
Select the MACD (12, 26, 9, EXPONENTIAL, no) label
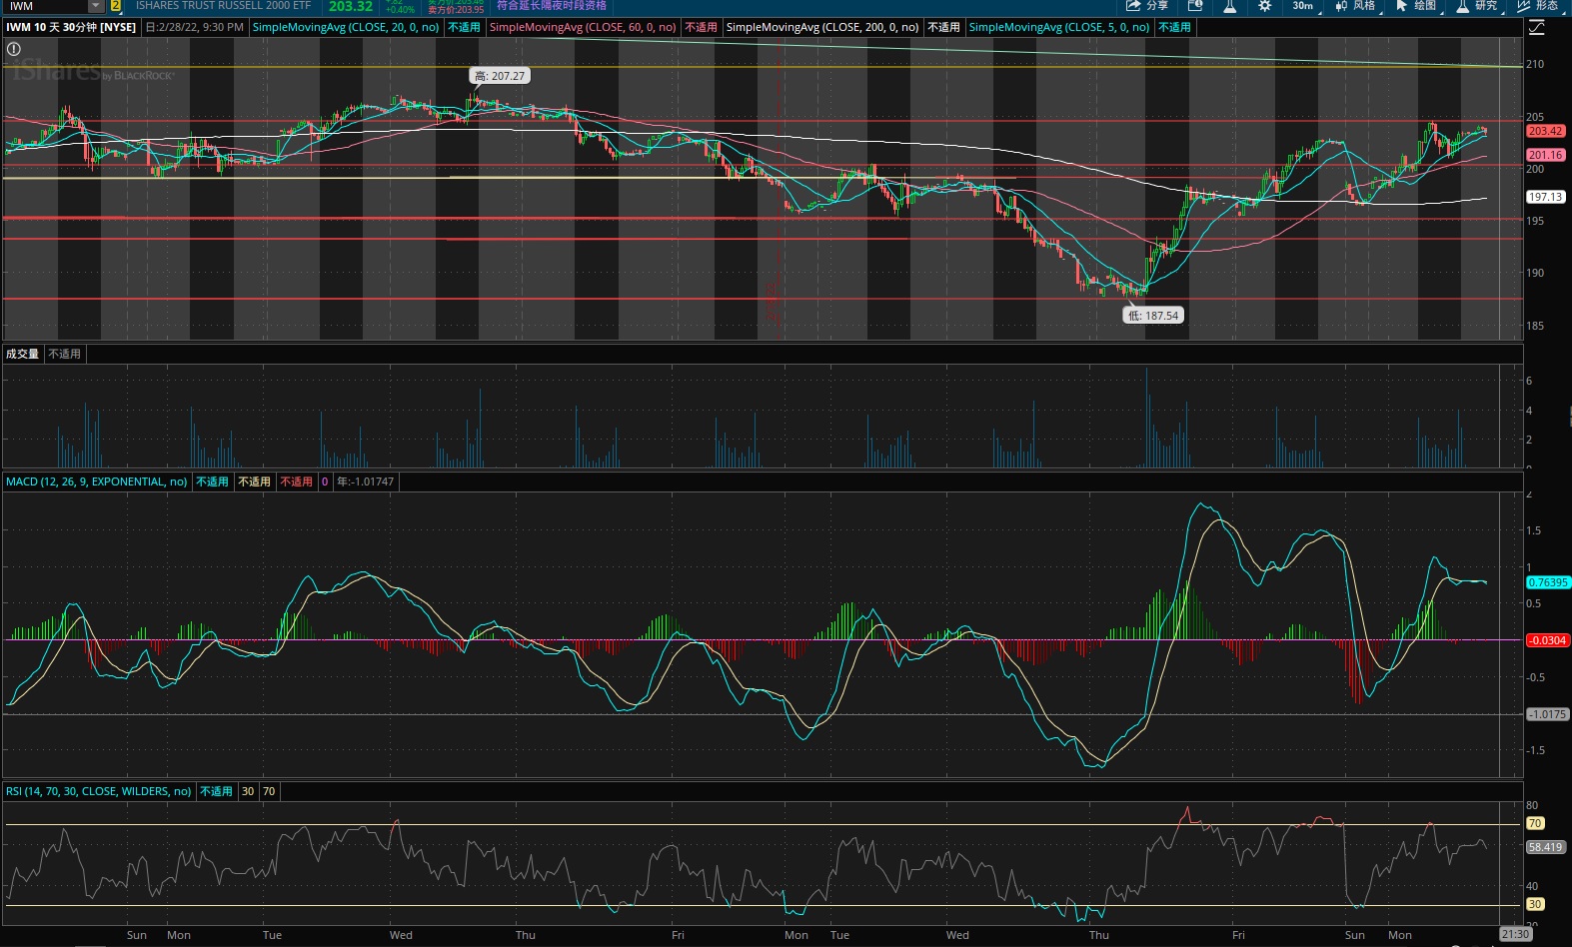(97, 481)
